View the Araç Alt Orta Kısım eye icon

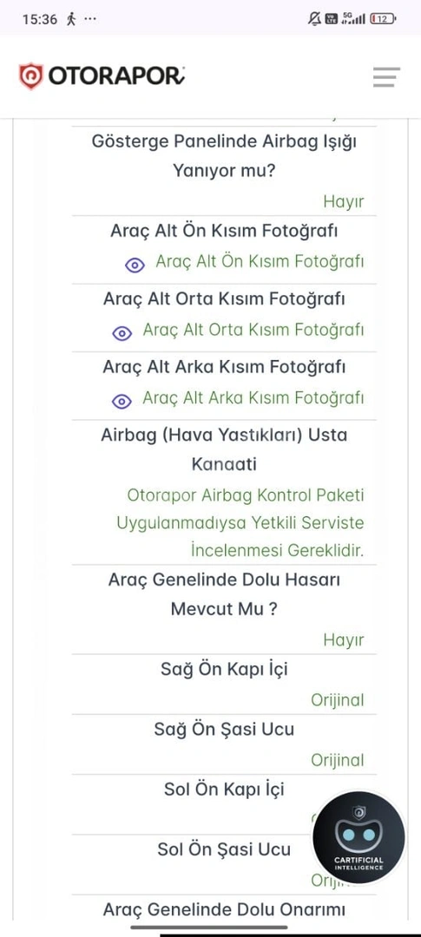(x=122, y=333)
